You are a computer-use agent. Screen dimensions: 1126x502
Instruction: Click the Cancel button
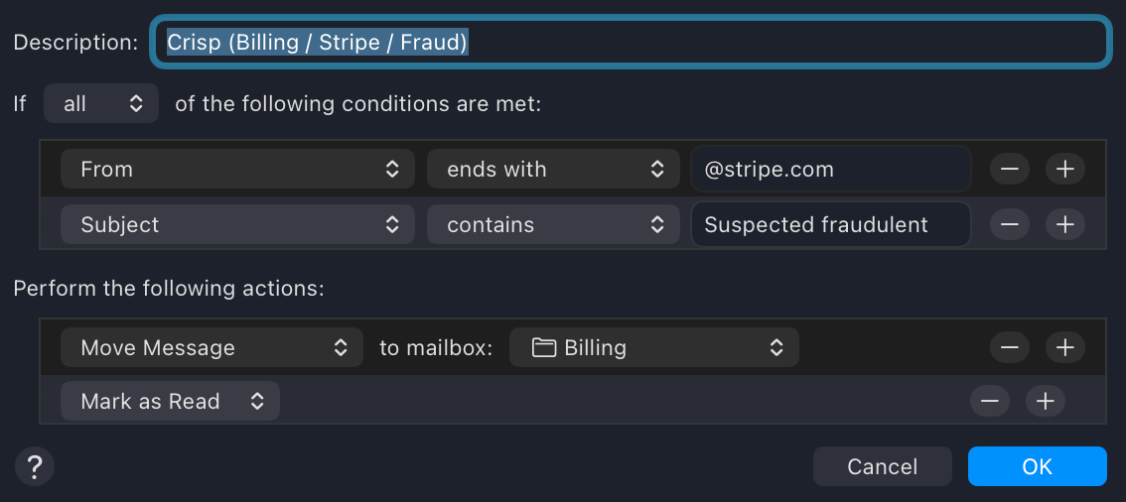(x=882, y=466)
